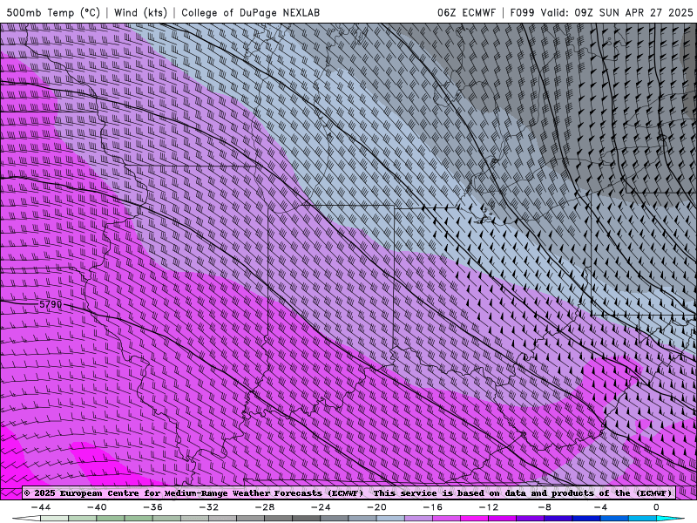Click the 5790 height contour label
Image resolution: width=697 pixels, height=523 pixels.
[x=51, y=304]
